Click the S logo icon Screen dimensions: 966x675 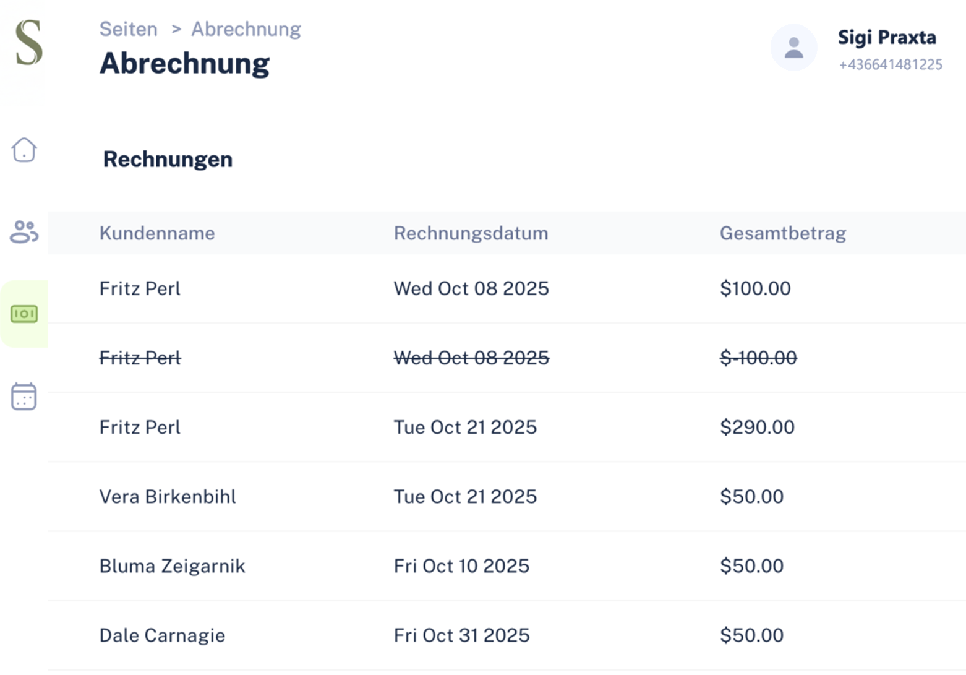(x=29, y=43)
